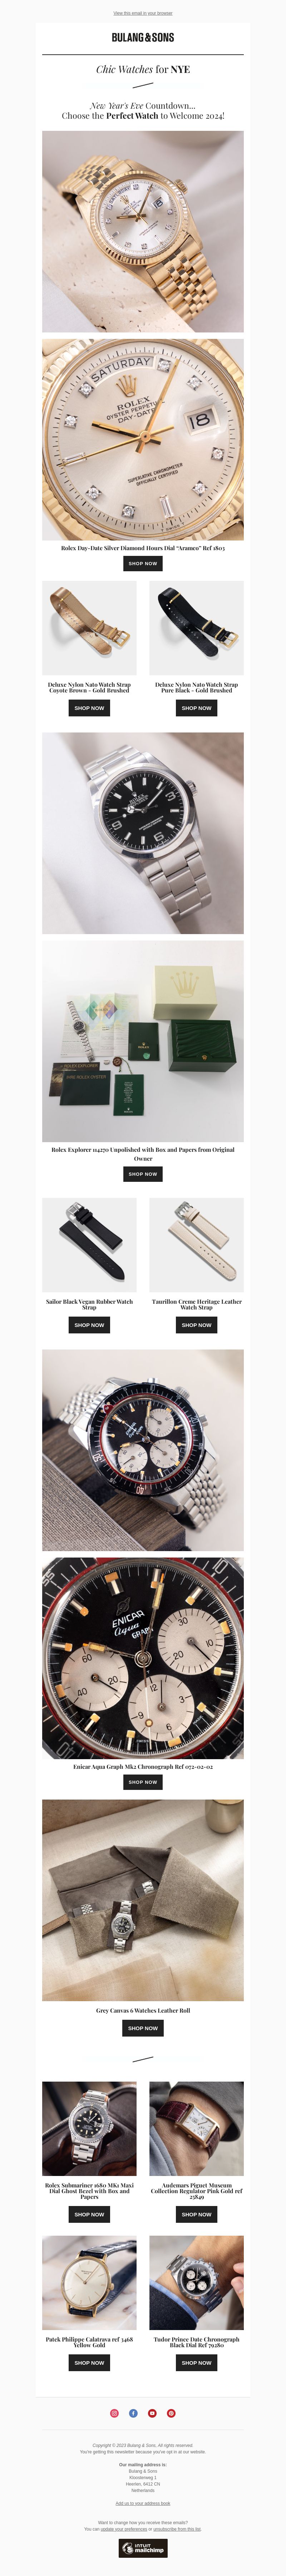Open the Facebook social icon
Viewport: 286px width, 2576px height.
pyautogui.click(x=133, y=2413)
